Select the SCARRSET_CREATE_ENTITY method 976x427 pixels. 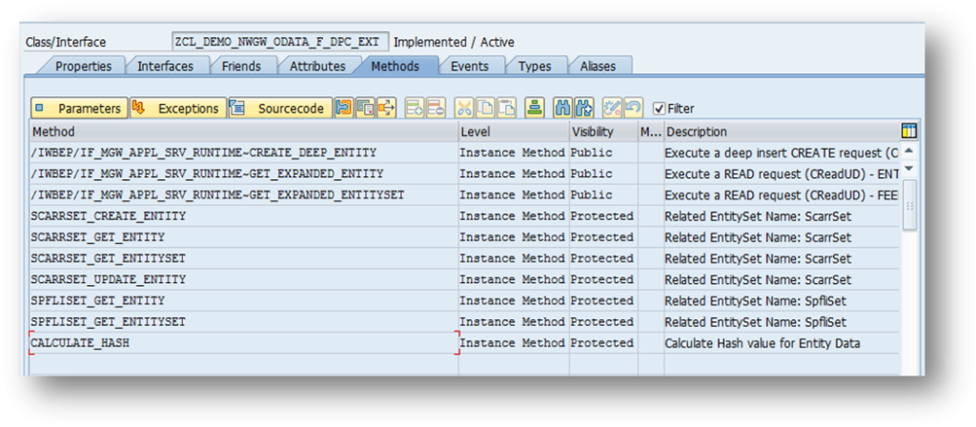[x=244, y=216]
